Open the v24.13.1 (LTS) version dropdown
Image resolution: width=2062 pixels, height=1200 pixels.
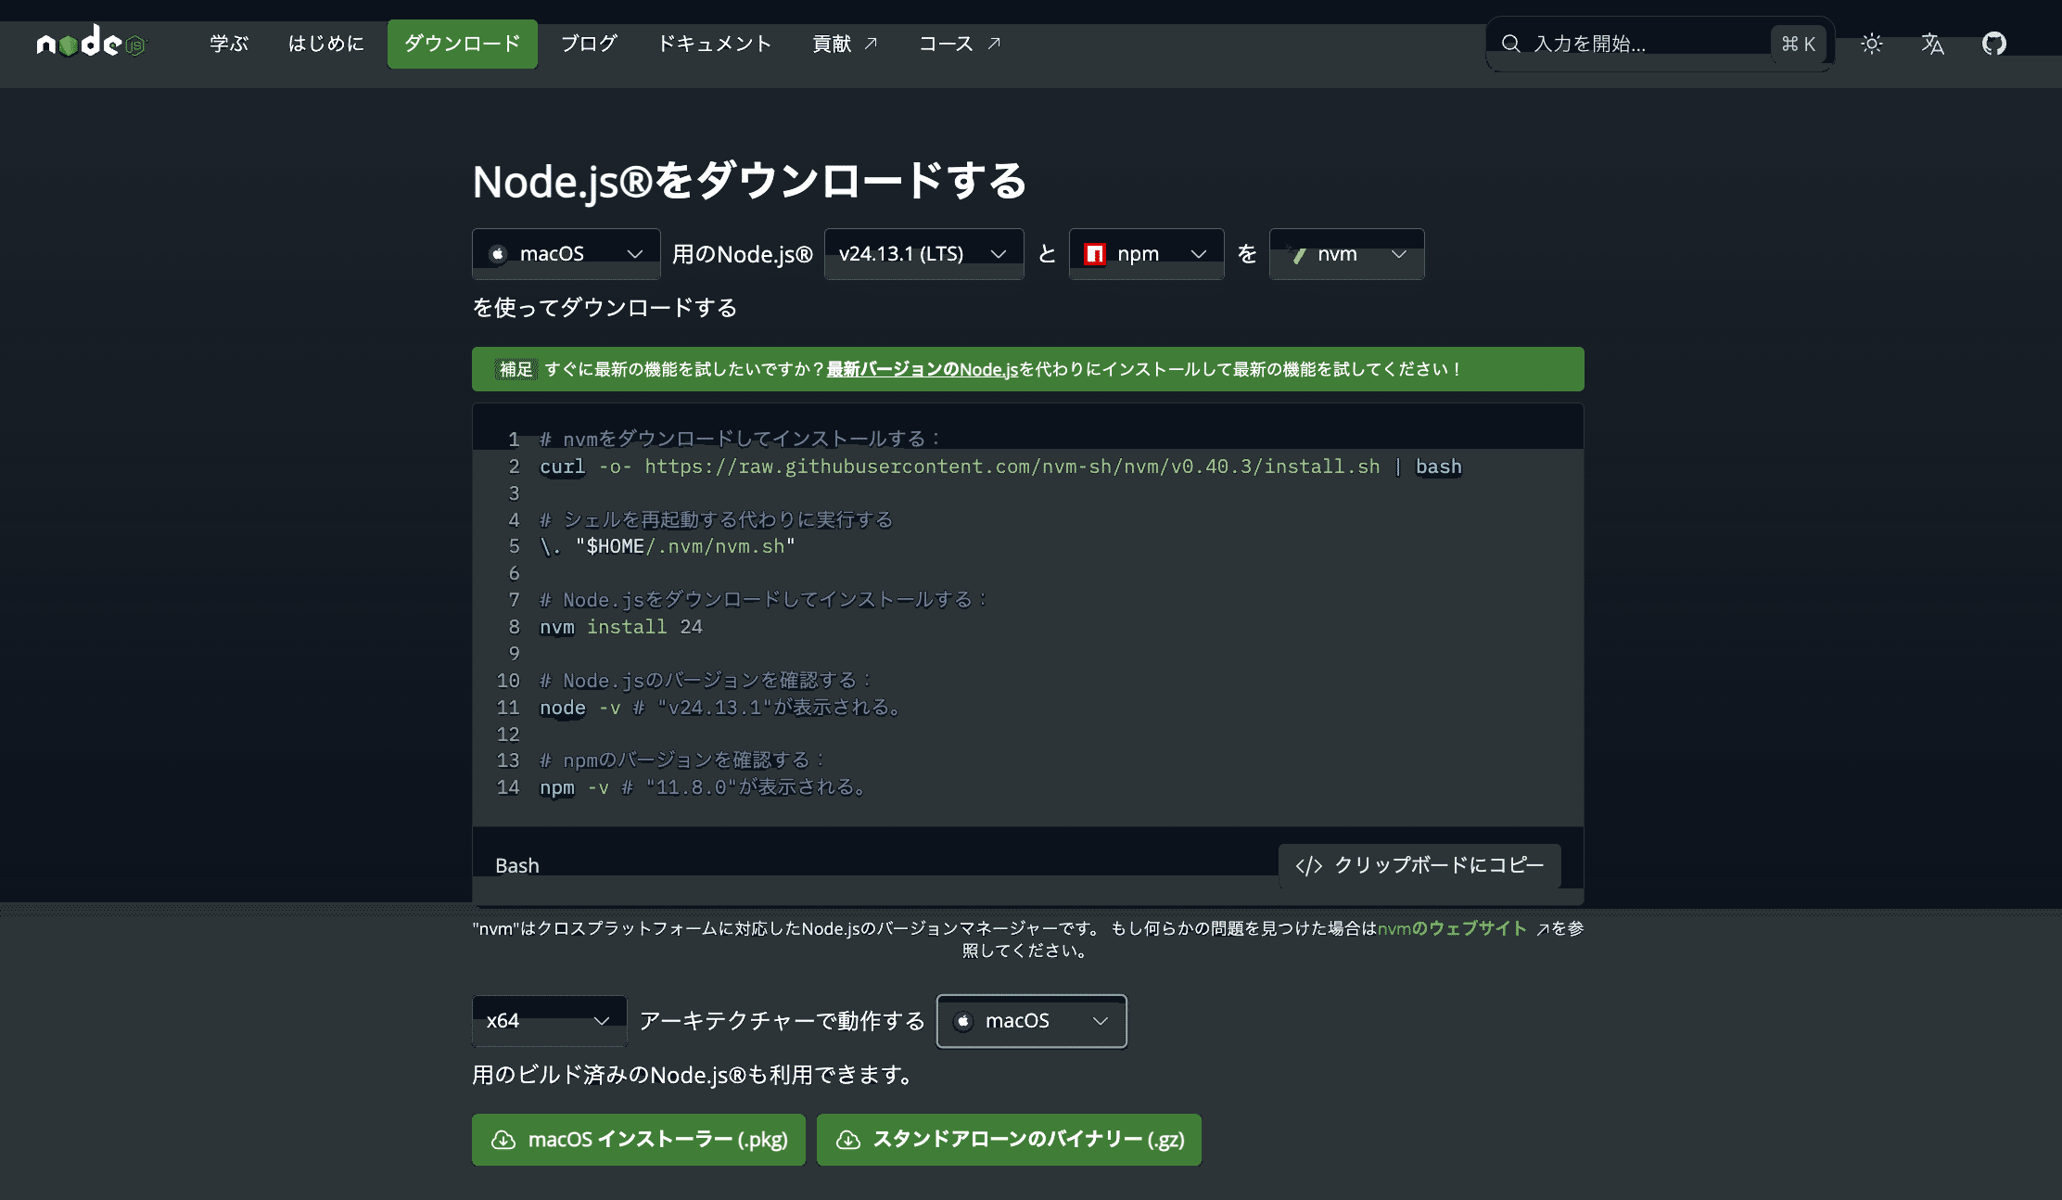[x=923, y=253]
